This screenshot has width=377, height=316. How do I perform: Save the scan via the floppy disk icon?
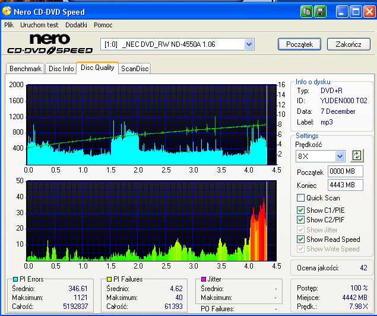click(320, 11)
